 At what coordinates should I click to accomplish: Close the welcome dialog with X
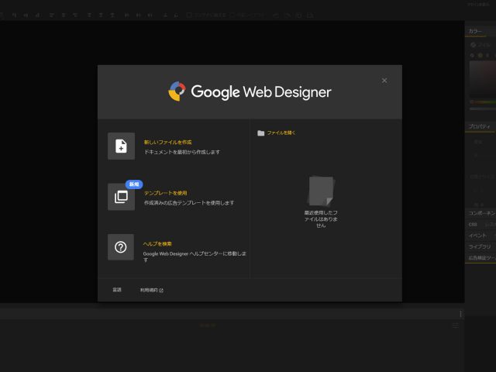[x=384, y=81]
